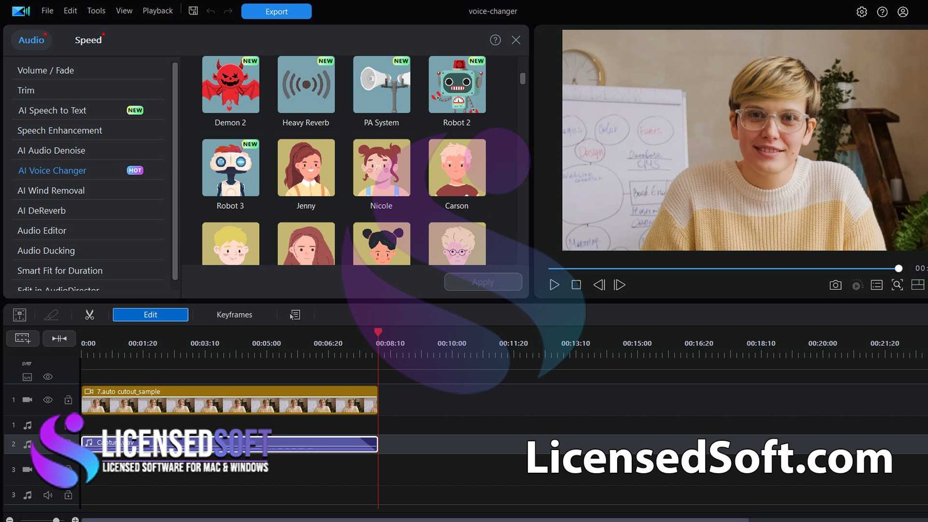Click the Apply button
928x522 pixels.
click(483, 282)
